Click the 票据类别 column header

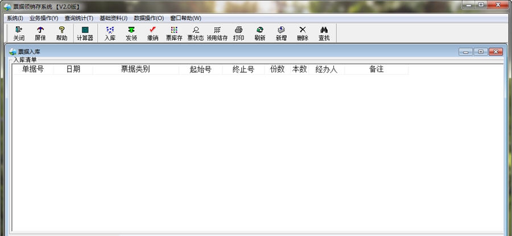[135, 69]
